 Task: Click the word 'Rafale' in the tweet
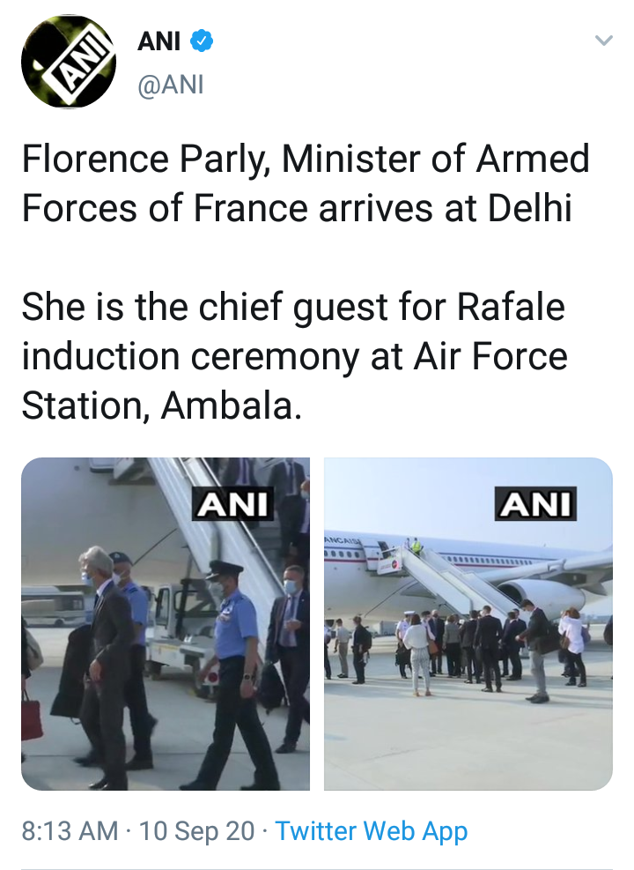(511, 308)
